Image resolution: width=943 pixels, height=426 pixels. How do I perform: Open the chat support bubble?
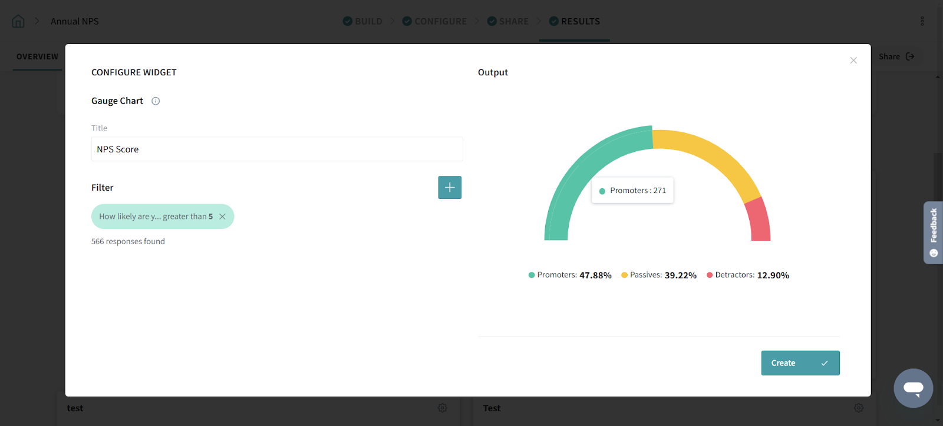(913, 388)
